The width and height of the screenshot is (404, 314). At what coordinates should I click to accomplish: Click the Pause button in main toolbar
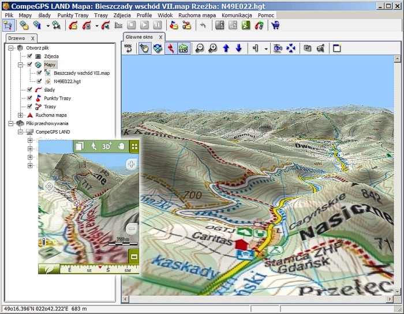tap(157, 25)
